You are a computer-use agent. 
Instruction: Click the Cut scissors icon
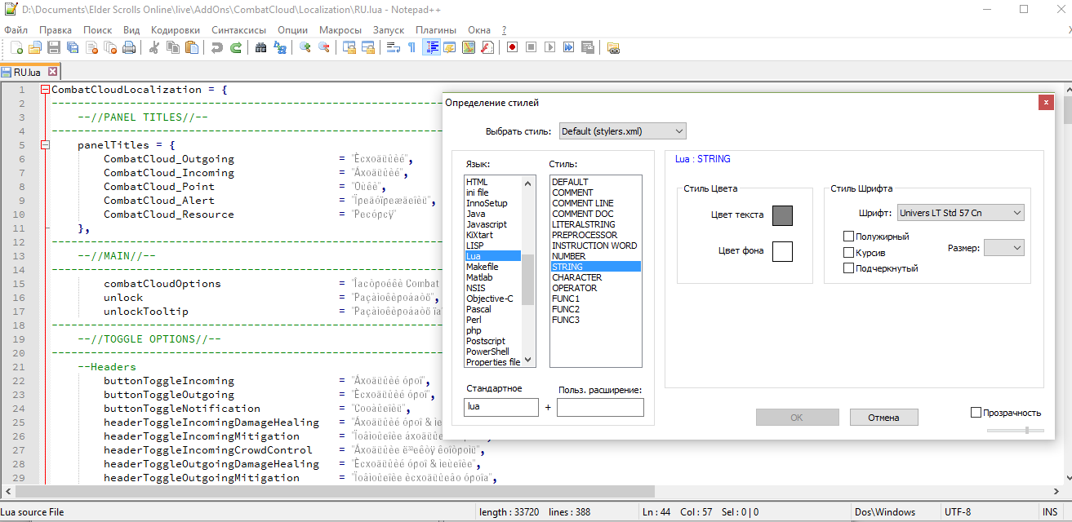(153, 47)
